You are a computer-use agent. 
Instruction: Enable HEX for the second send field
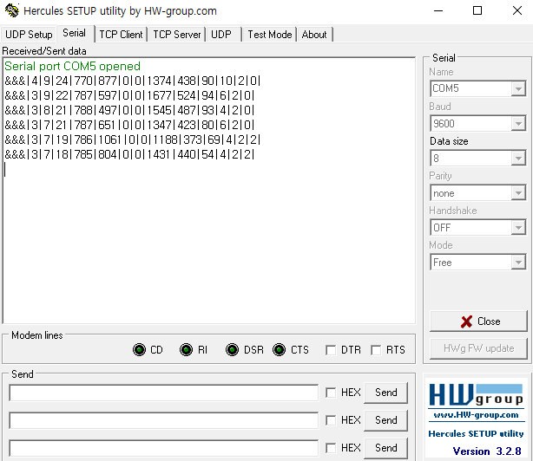(331, 420)
